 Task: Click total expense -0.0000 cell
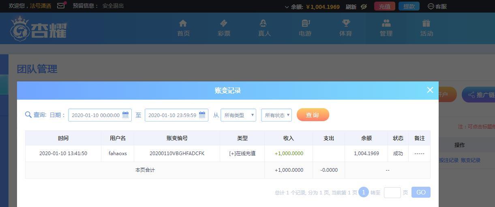coord(329,170)
